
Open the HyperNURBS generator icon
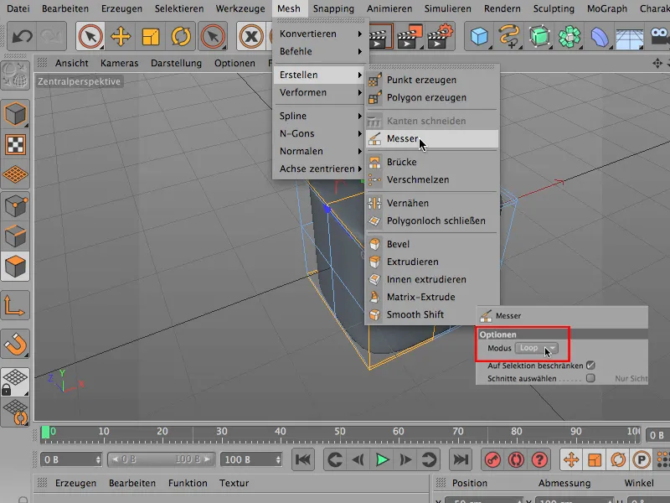pos(539,36)
